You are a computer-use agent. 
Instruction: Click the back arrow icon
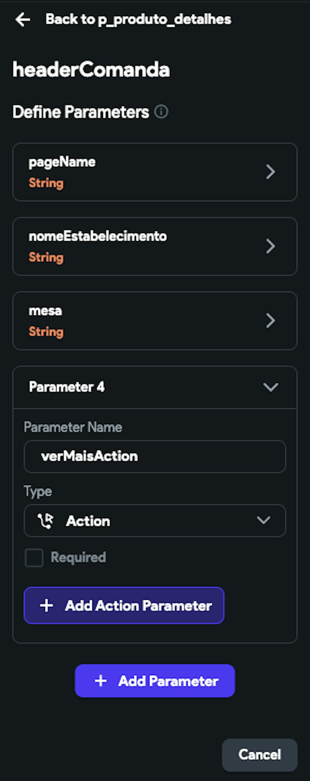23,20
